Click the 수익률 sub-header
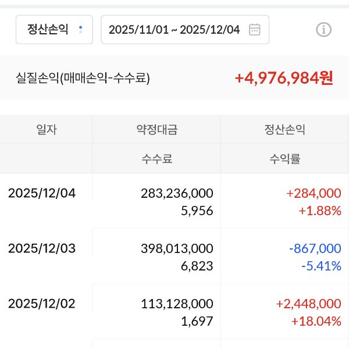This screenshot has width=349, height=349. (284, 159)
